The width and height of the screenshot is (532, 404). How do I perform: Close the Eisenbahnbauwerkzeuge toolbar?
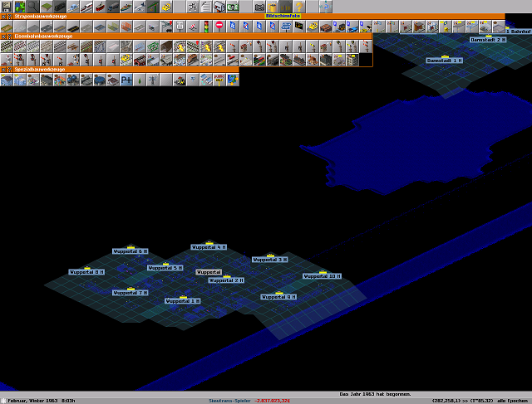3,37
